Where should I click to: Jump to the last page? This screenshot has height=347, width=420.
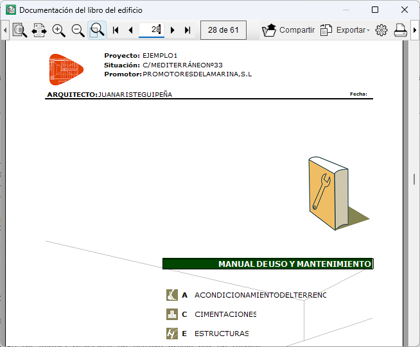188,30
